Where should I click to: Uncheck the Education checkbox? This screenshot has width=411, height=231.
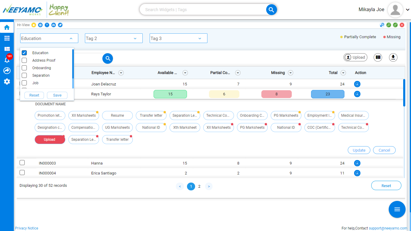[x=24, y=53]
